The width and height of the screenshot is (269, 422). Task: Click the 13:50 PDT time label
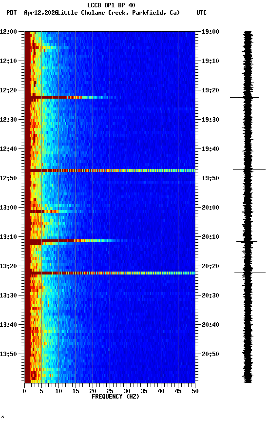(x=8, y=354)
